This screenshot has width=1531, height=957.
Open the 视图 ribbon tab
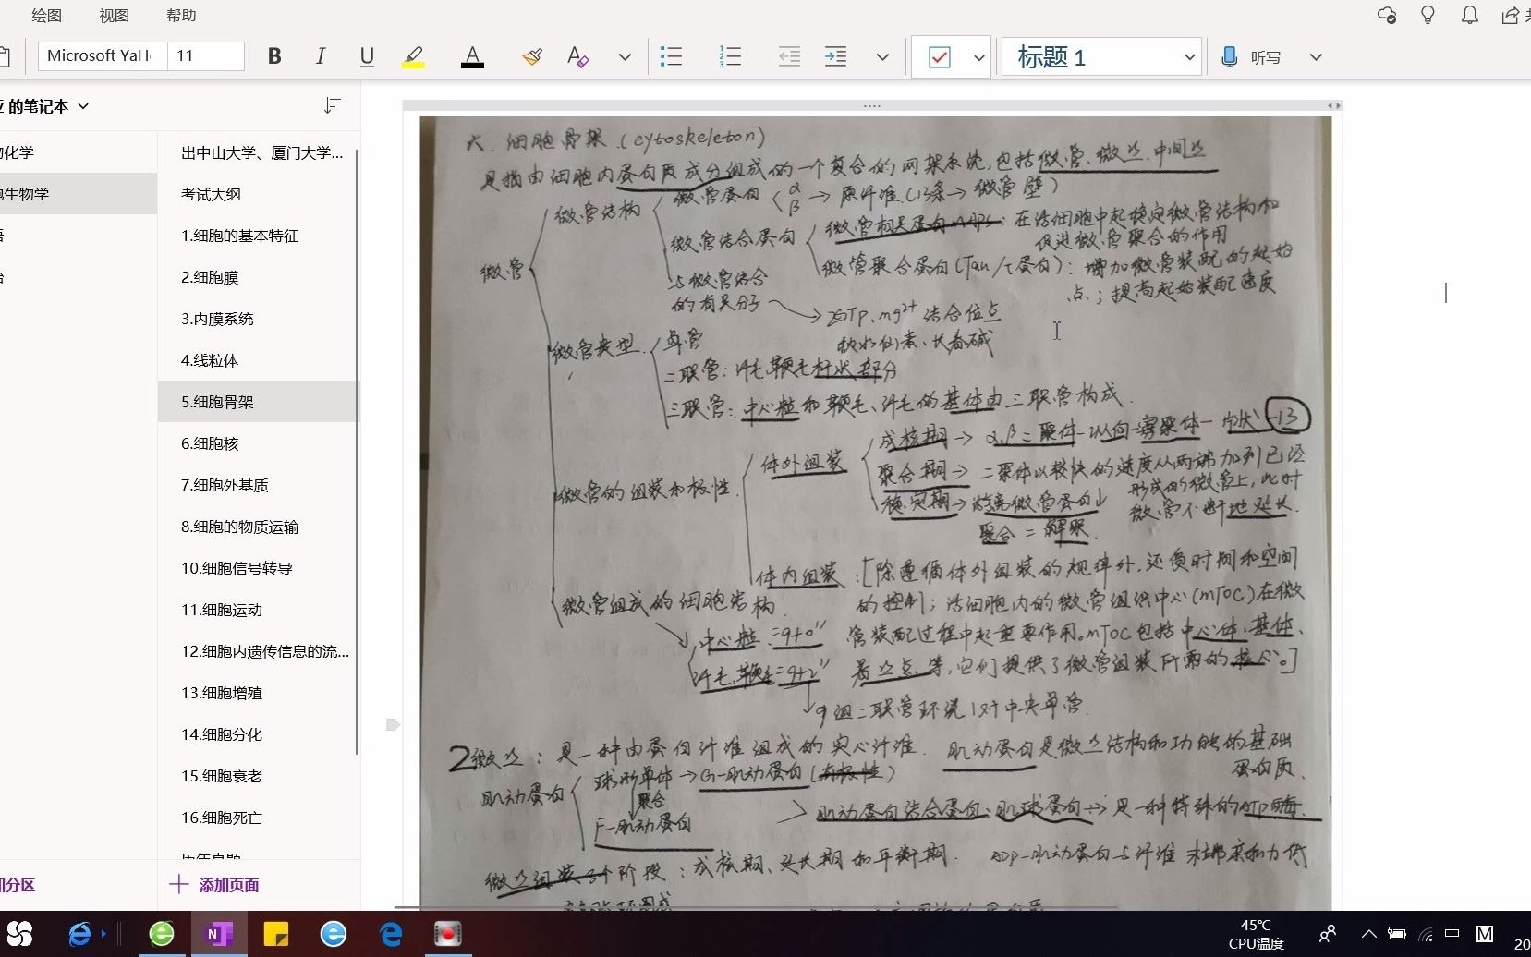(115, 15)
